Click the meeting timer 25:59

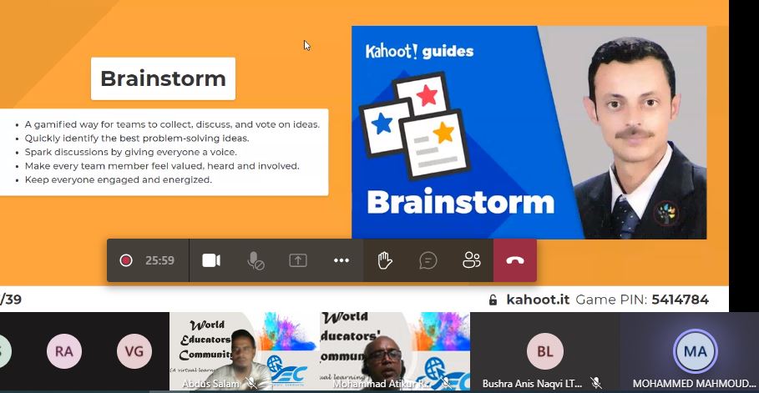pyautogui.click(x=159, y=260)
